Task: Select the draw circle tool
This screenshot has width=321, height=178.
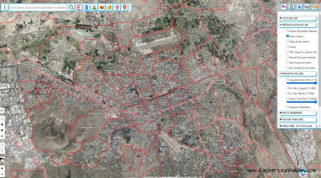Action: tap(2, 130)
